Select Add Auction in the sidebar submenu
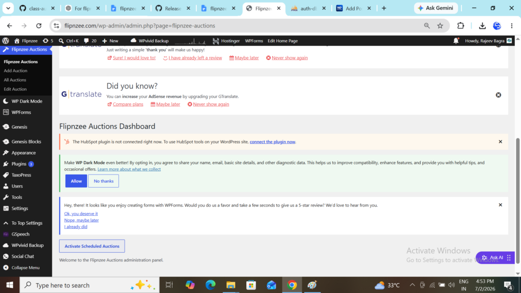 pyautogui.click(x=16, y=71)
